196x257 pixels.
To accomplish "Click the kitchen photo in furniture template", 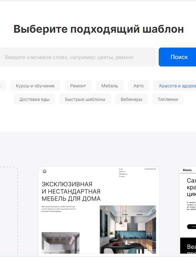I will click(128, 229).
